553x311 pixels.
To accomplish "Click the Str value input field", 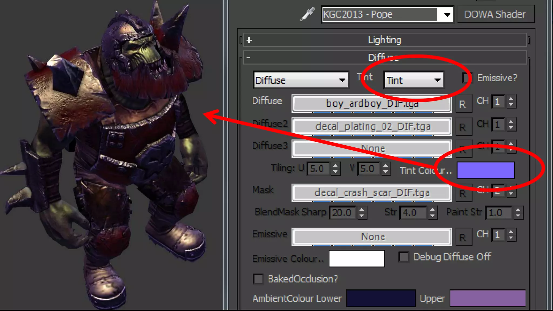I will (x=413, y=213).
